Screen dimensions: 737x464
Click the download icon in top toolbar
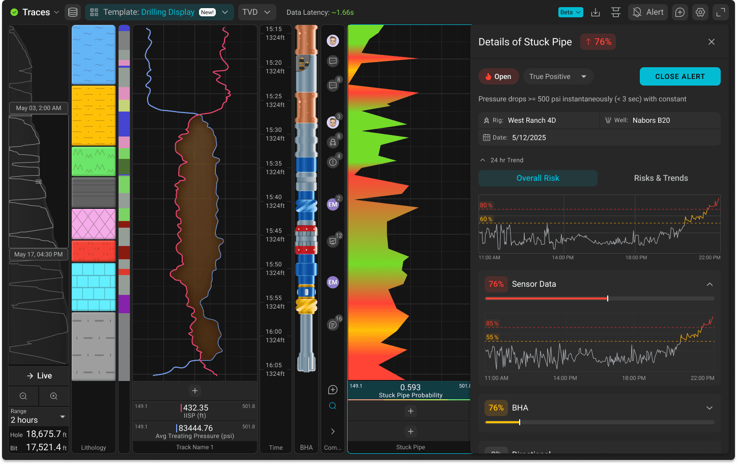(x=596, y=12)
